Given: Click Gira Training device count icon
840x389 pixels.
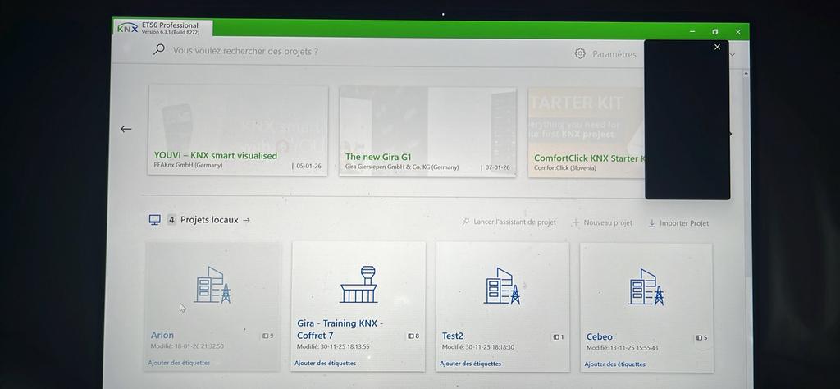Looking at the screenshot, I should click(411, 336).
